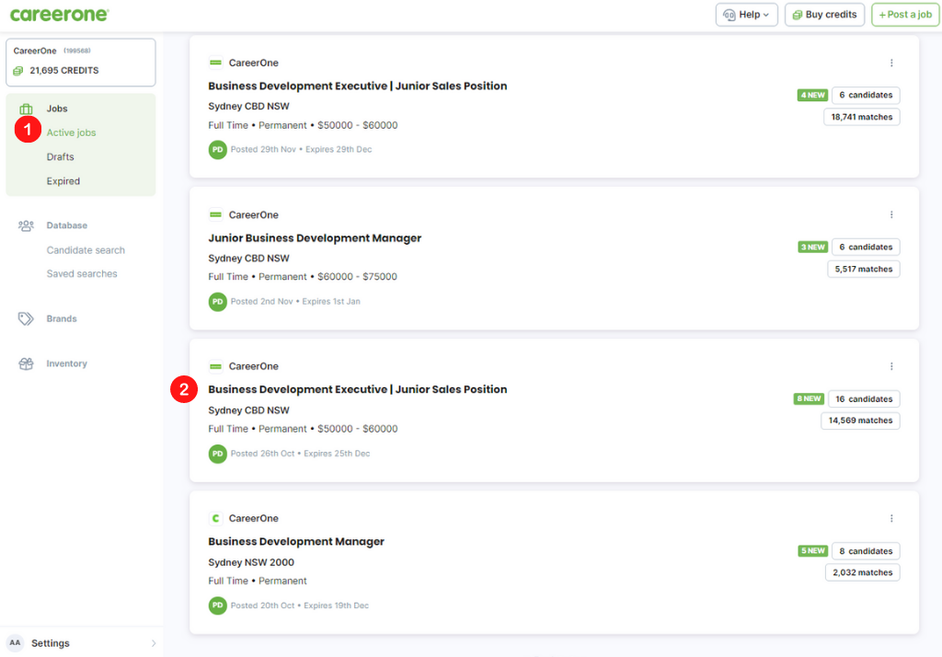Viewport: 942px width, 657px height.
Task: Open Drafts in the sidebar
Action: (60, 156)
